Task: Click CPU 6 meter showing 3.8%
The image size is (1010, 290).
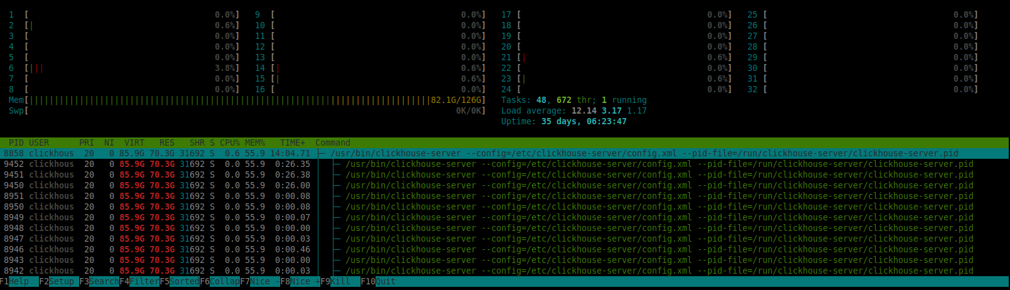Action: (x=124, y=68)
